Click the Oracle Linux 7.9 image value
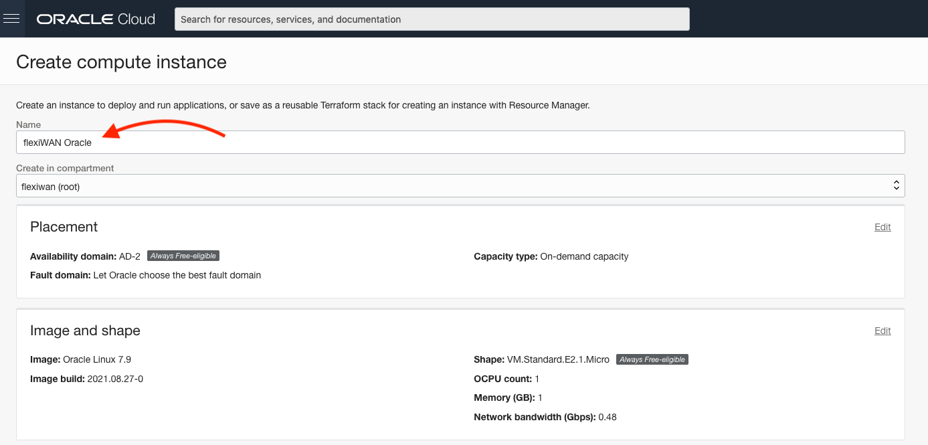928x445 pixels. pos(102,359)
